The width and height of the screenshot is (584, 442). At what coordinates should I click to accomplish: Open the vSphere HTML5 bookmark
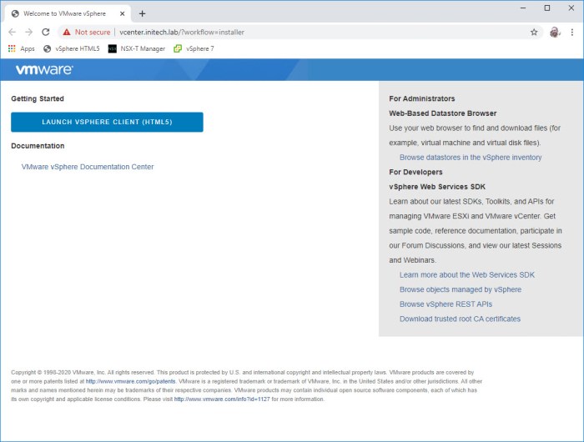point(72,48)
